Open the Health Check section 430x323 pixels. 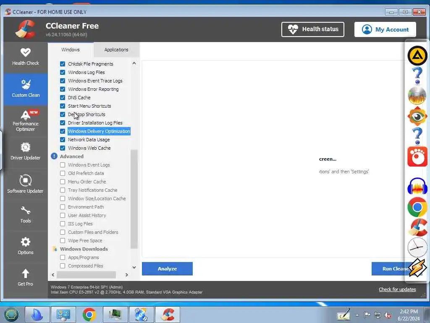[x=26, y=57]
